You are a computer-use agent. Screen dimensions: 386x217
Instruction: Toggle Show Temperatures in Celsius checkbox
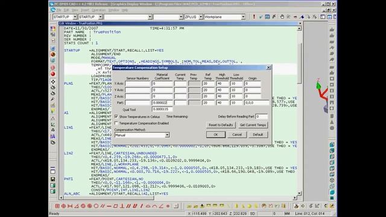tap(116, 116)
